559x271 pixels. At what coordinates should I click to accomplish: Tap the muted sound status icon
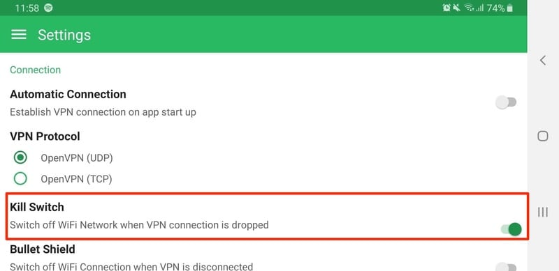point(456,8)
